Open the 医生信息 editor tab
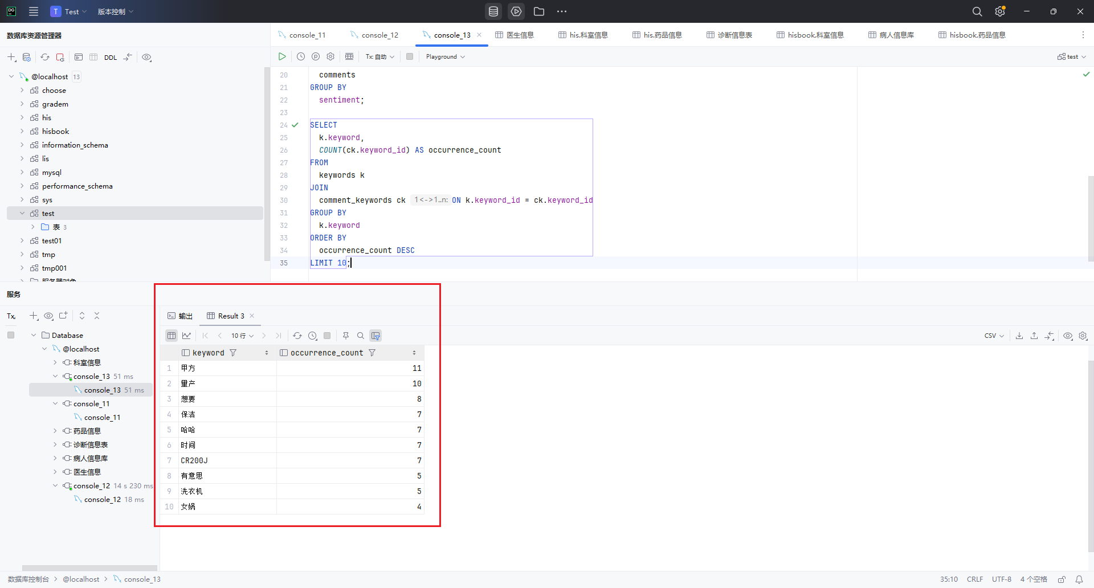 (515, 35)
